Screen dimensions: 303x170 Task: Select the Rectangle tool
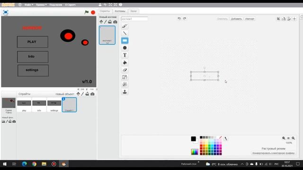(x=125, y=41)
